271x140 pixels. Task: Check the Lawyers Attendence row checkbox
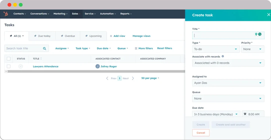tap(9, 66)
